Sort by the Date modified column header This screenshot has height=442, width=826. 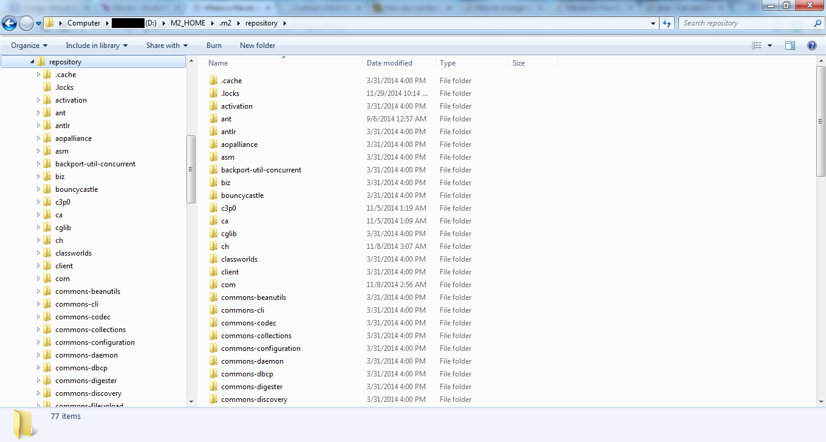coord(389,63)
